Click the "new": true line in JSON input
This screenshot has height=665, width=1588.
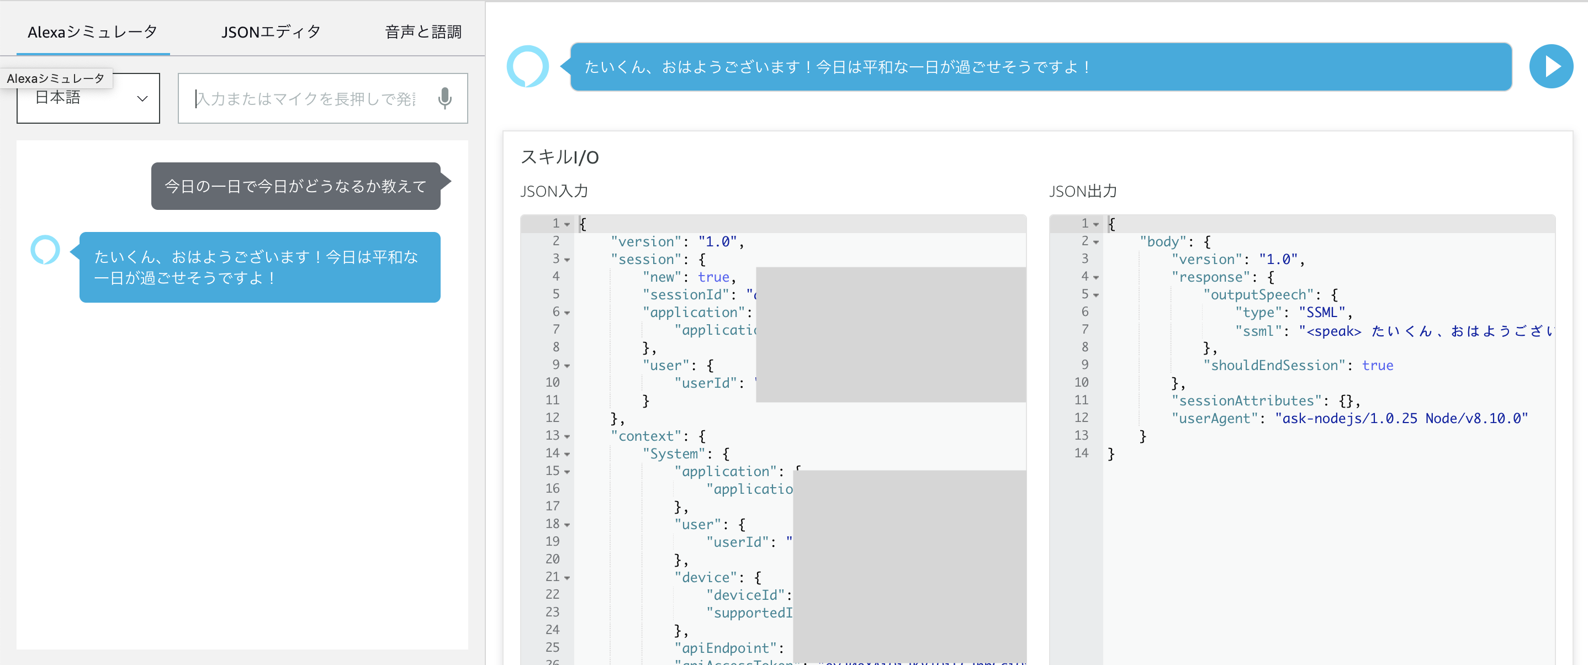point(689,278)
